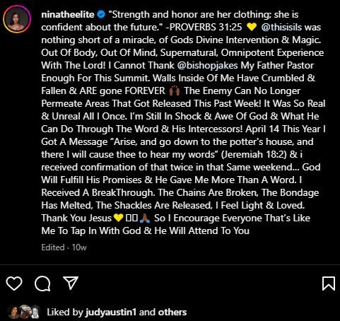View the 'others' who liked the post
Screen dimensions: 340x321
(172, 313)
